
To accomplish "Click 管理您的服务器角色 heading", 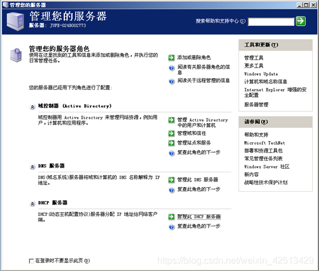I will pyautogui.click(x=59, y=49).
